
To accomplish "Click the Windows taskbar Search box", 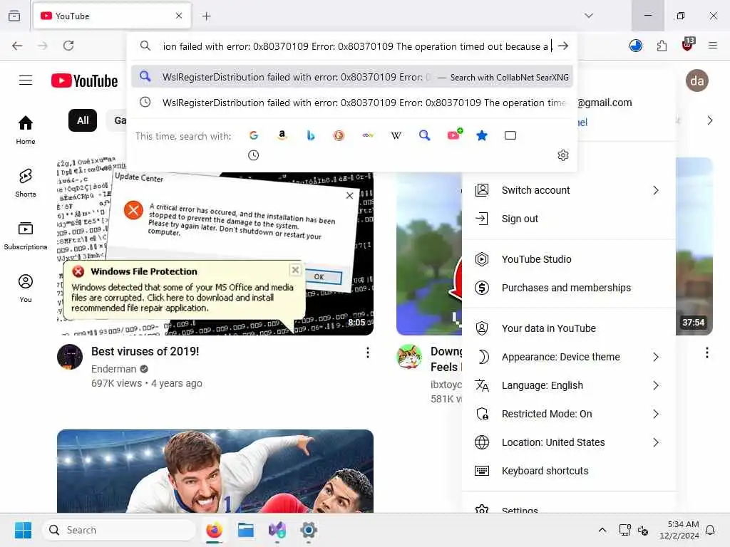I will 119,530.
